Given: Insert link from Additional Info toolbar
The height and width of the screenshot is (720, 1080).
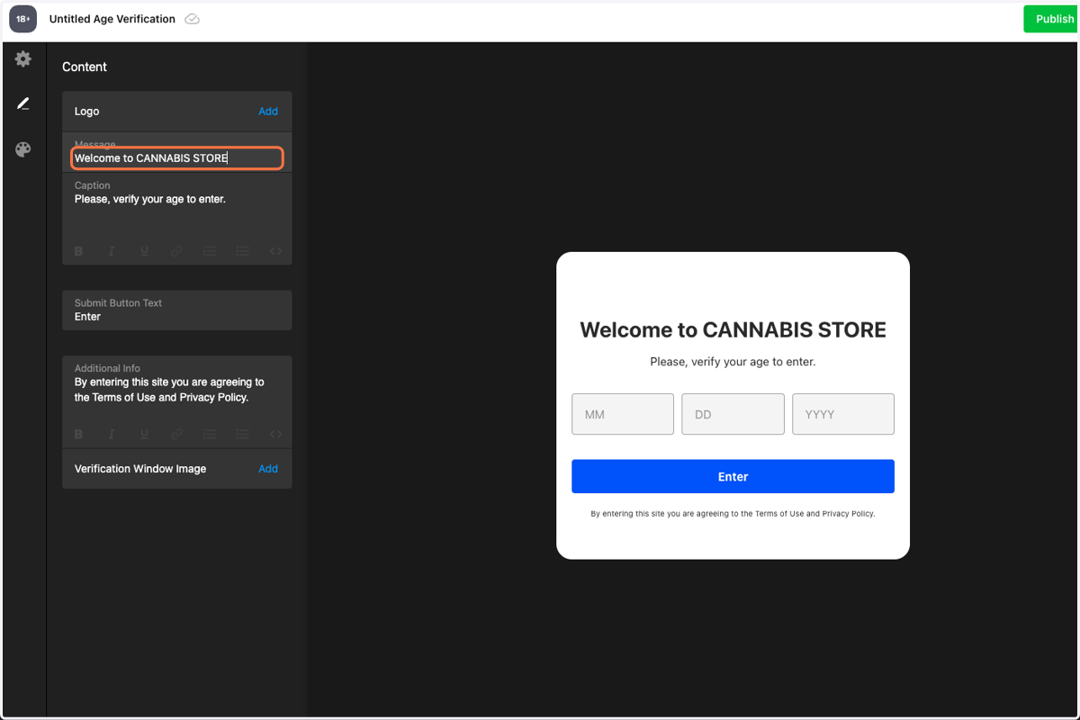Looking at the screenshot, I should 176,434.
